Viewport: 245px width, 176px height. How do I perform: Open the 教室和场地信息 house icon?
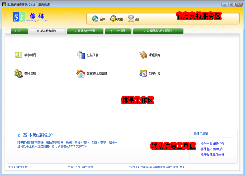(x=81, y=73)
